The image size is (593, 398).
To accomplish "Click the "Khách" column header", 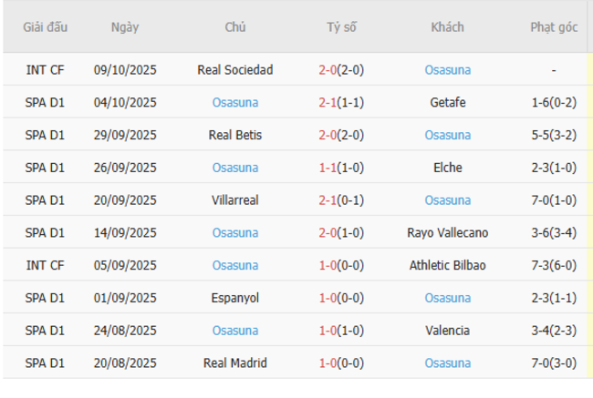I will click(x=447, y=27).
